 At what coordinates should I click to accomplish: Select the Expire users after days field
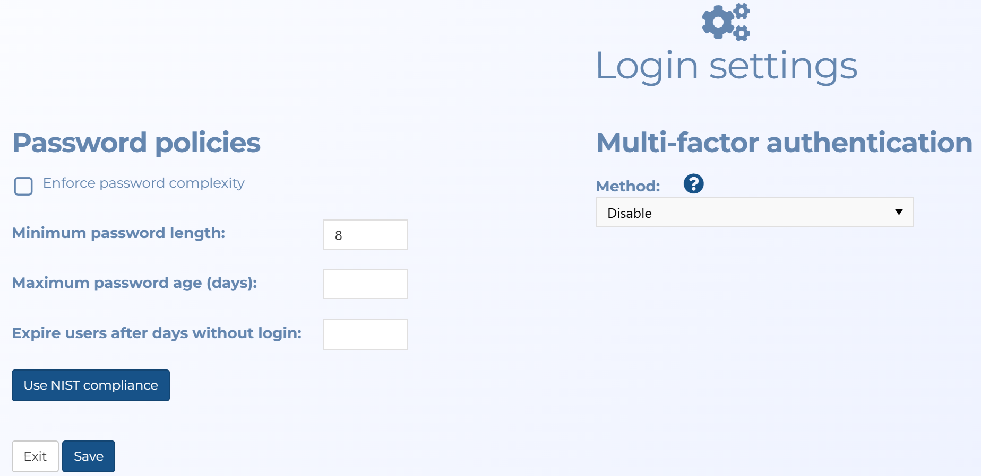click(366, 334)
